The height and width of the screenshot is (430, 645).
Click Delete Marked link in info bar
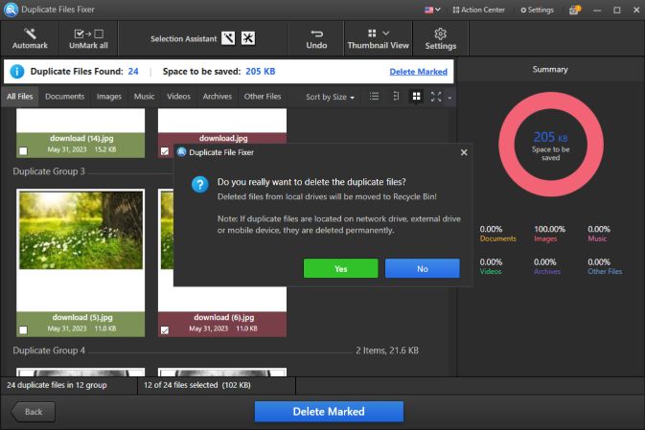419,72
